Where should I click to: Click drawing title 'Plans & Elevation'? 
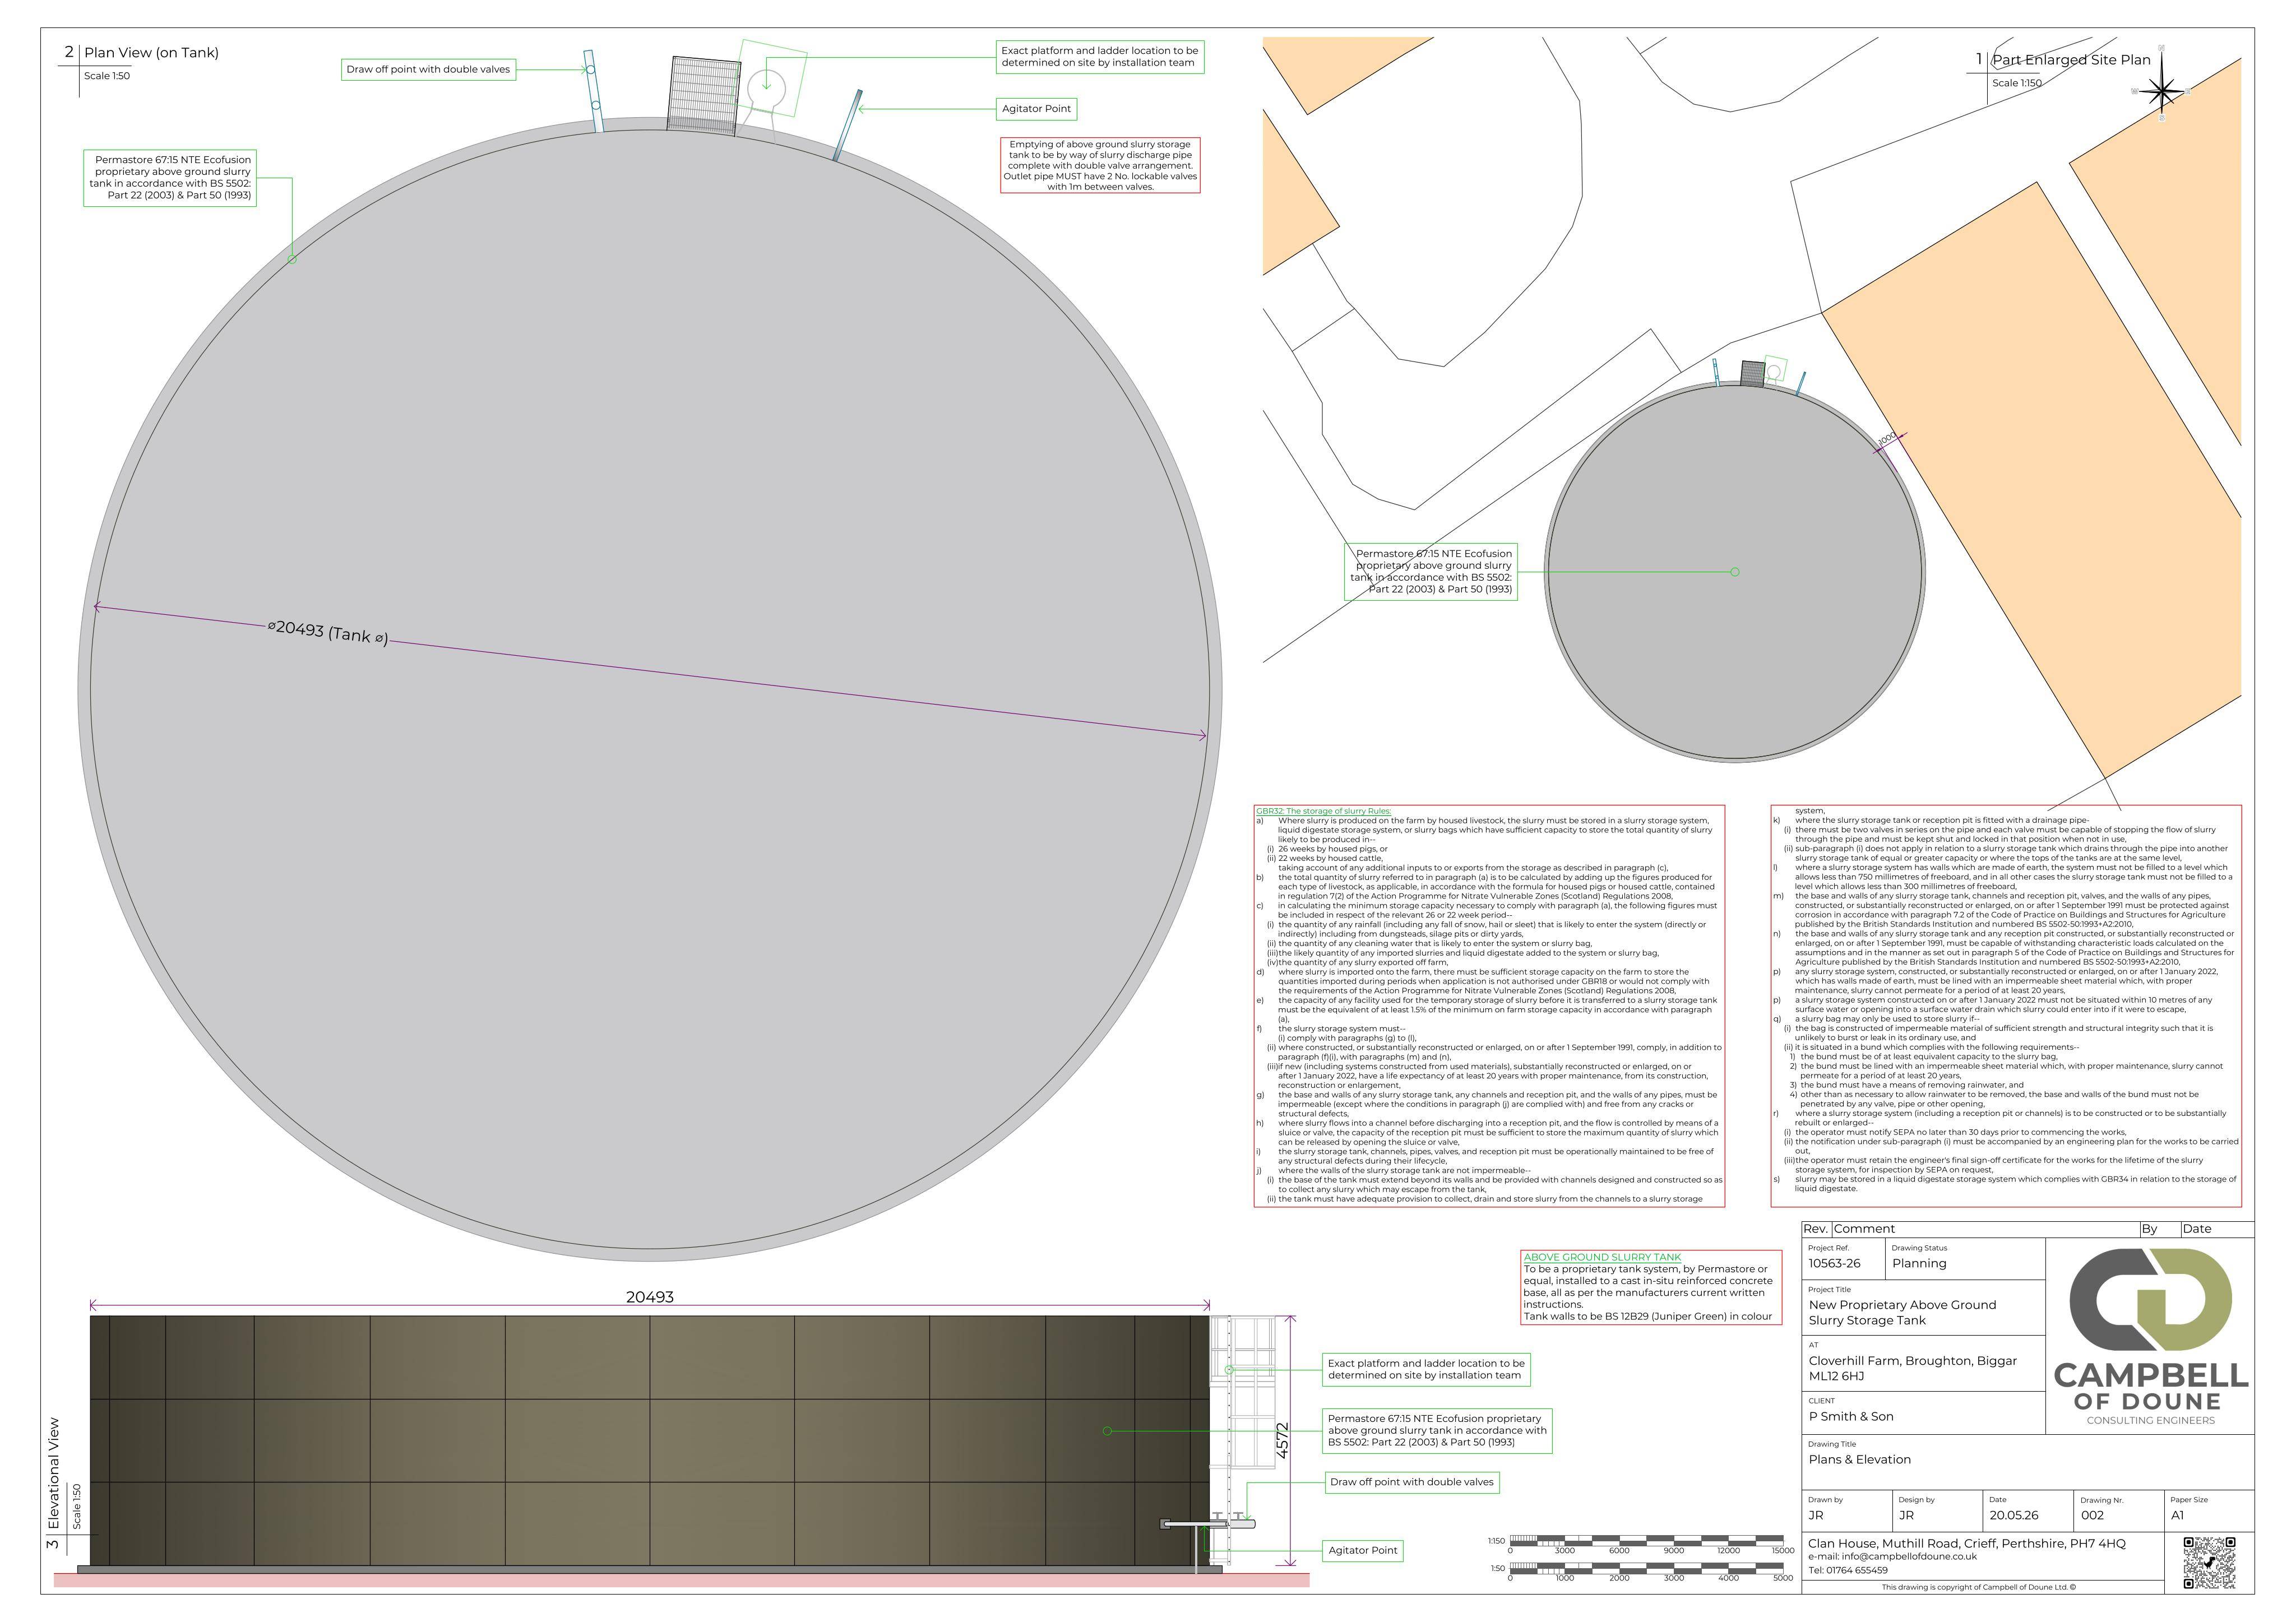[x=1859, y=1459]
